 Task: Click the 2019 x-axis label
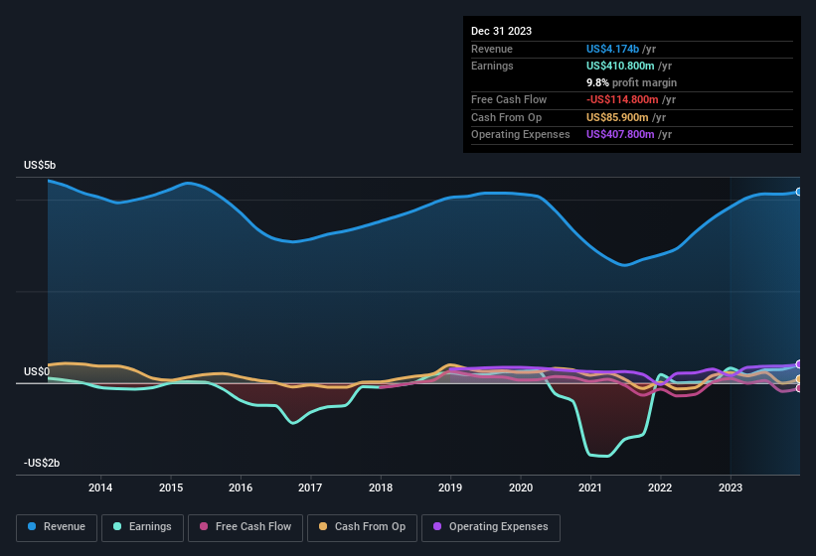click(450, 487)
